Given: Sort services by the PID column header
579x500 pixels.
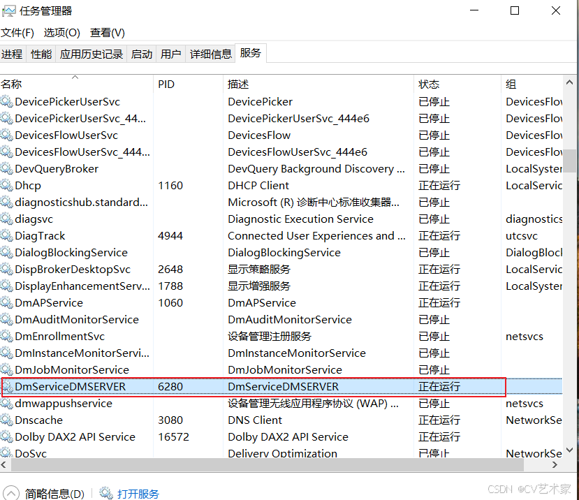Looking at the screenshot, I should (x=189, y=84).
